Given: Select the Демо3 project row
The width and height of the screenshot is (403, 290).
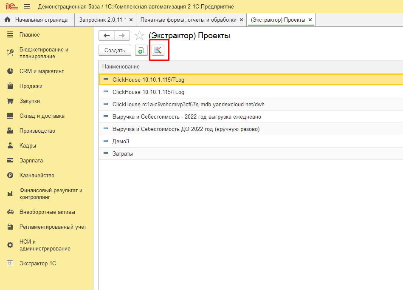Looking at the screenshot, I should [x=121, y=141].
